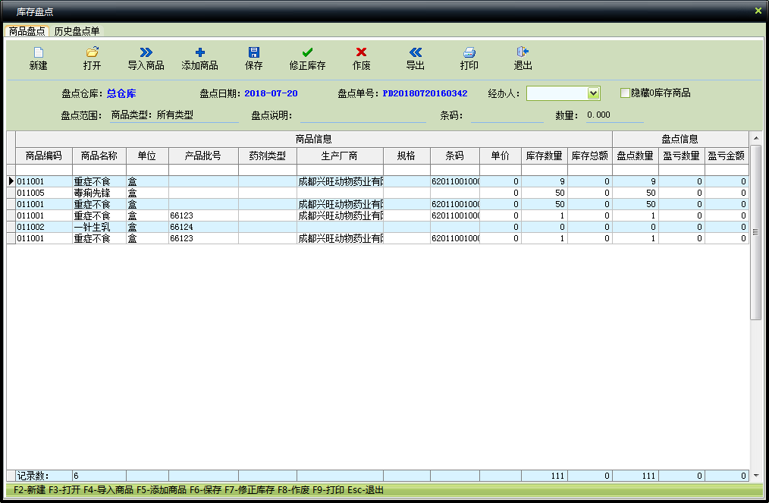769x503 pixels.
Task: Select product code 011002 cell
Action: point(44,227)
